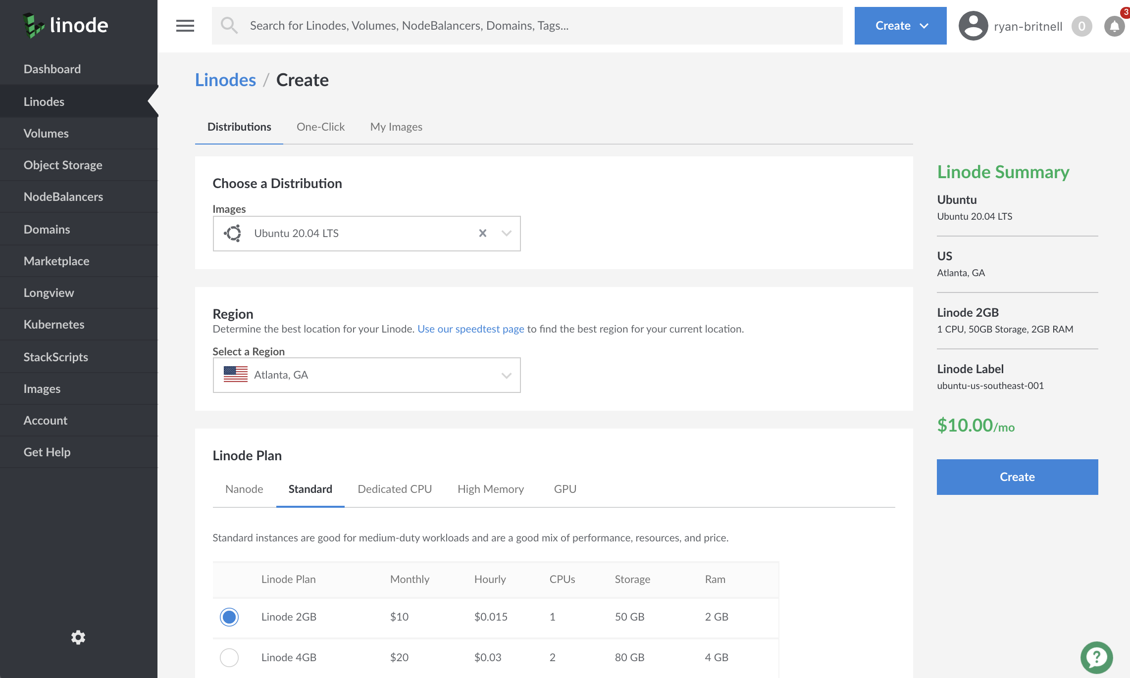The image size is (1130, 678).
Task: Click the Longview sidebar icon
Action: [49, 292]
